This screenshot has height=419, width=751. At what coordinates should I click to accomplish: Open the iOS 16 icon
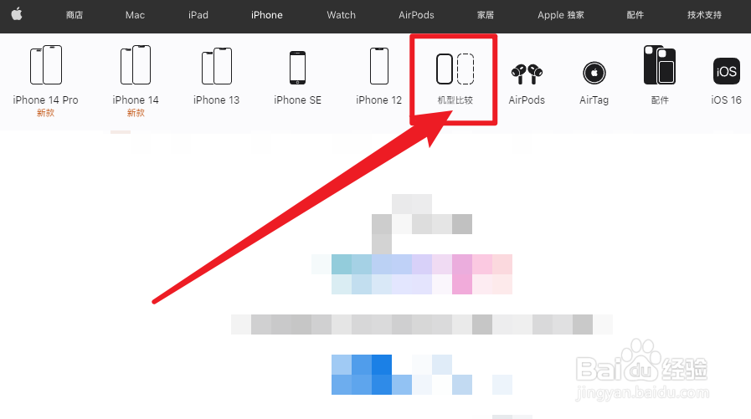coord(726,71)
